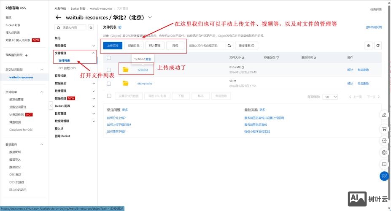Open the 123456/ folder link

coord(143,70)
